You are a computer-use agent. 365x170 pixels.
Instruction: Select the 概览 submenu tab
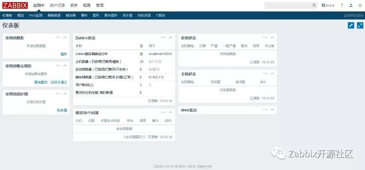click(x=20, y=15)
